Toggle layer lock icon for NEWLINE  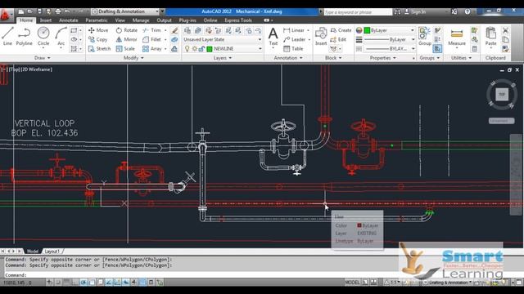[201, 49]
